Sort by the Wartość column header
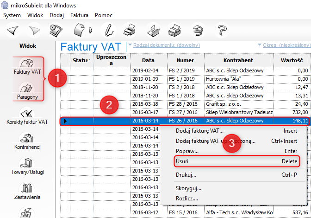The width and height of the screenshot is (311, 218). point(292,60)
